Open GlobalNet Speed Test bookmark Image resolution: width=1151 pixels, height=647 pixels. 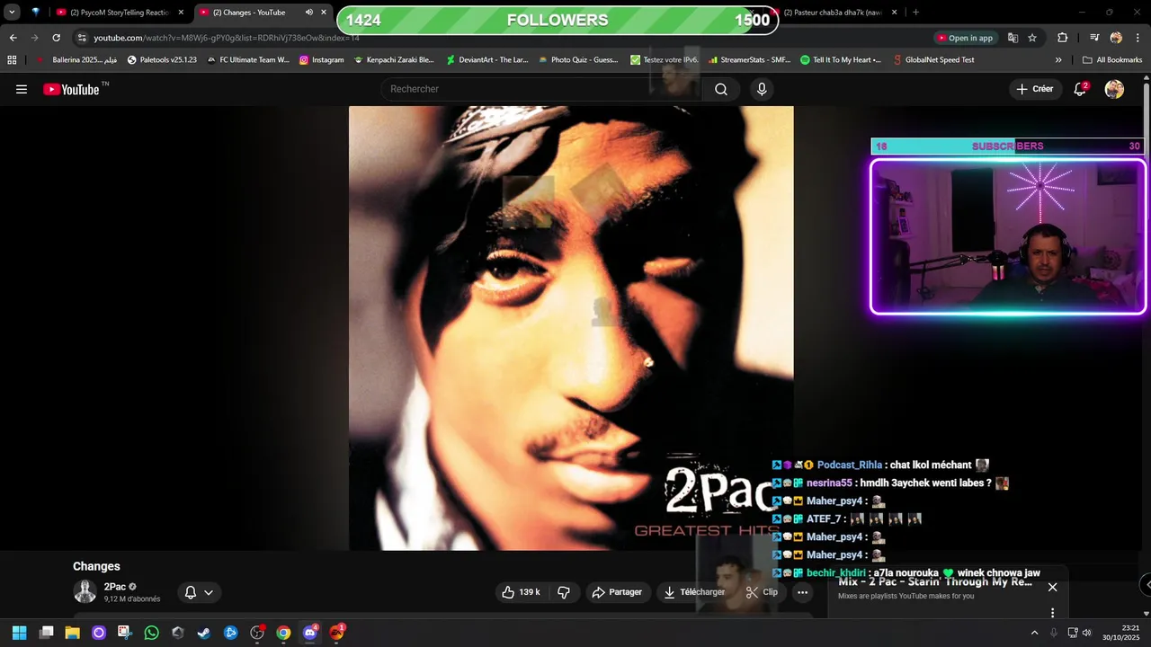coord(933,60)
